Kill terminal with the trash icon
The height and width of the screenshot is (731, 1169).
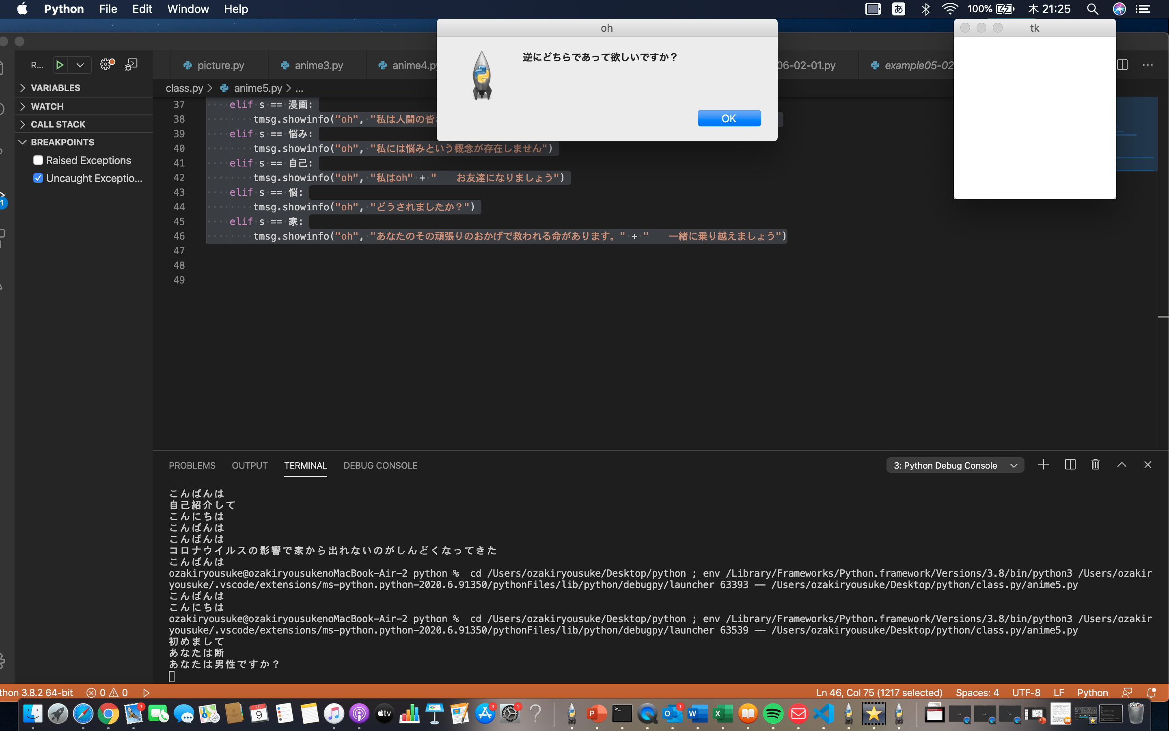pos(1096,465)
